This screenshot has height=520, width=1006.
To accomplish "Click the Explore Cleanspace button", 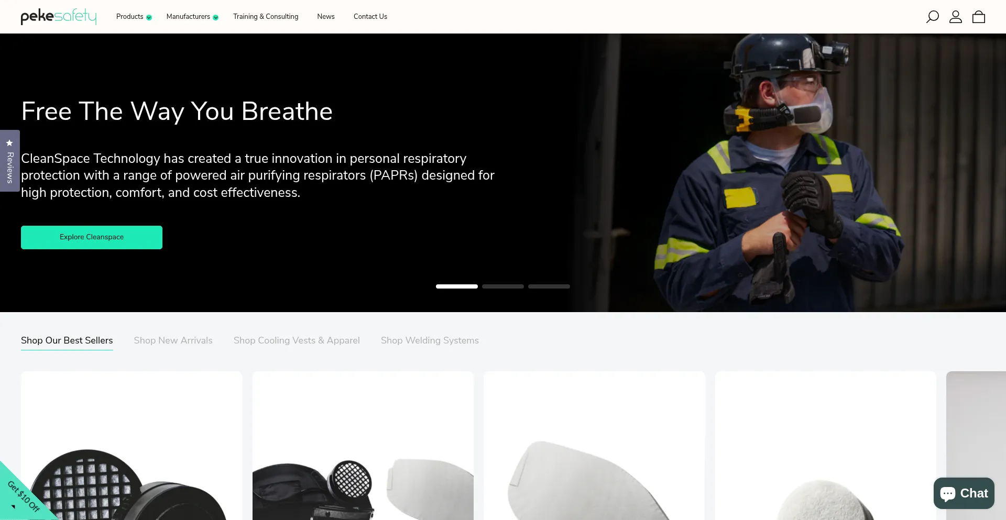I will click(92, 237).
